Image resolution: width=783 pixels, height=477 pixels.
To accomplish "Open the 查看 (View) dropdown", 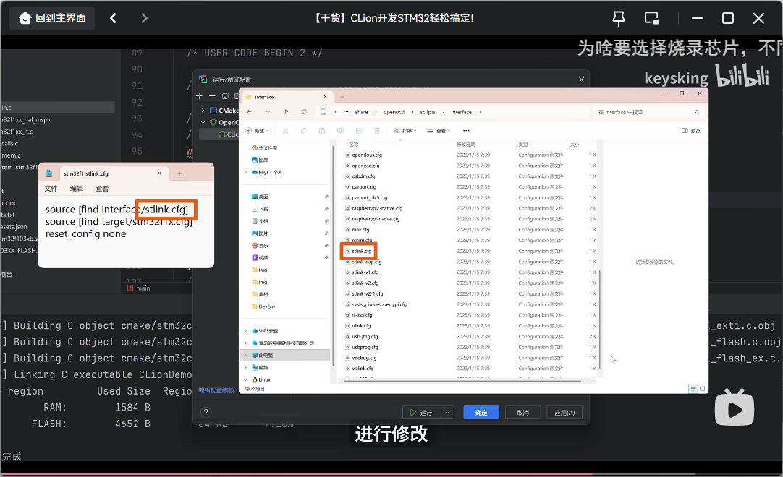I will click(x=439, y=131).
